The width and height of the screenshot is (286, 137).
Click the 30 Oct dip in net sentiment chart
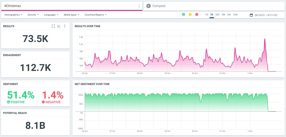201,102
